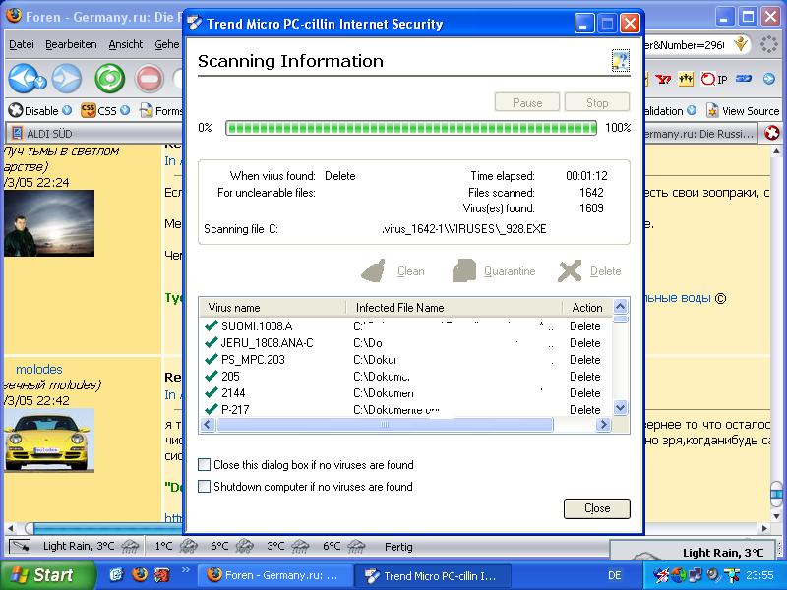Sort by the 'Infected File Name' column header
Viewport: 787px width, 590px height.
point(454,308)
